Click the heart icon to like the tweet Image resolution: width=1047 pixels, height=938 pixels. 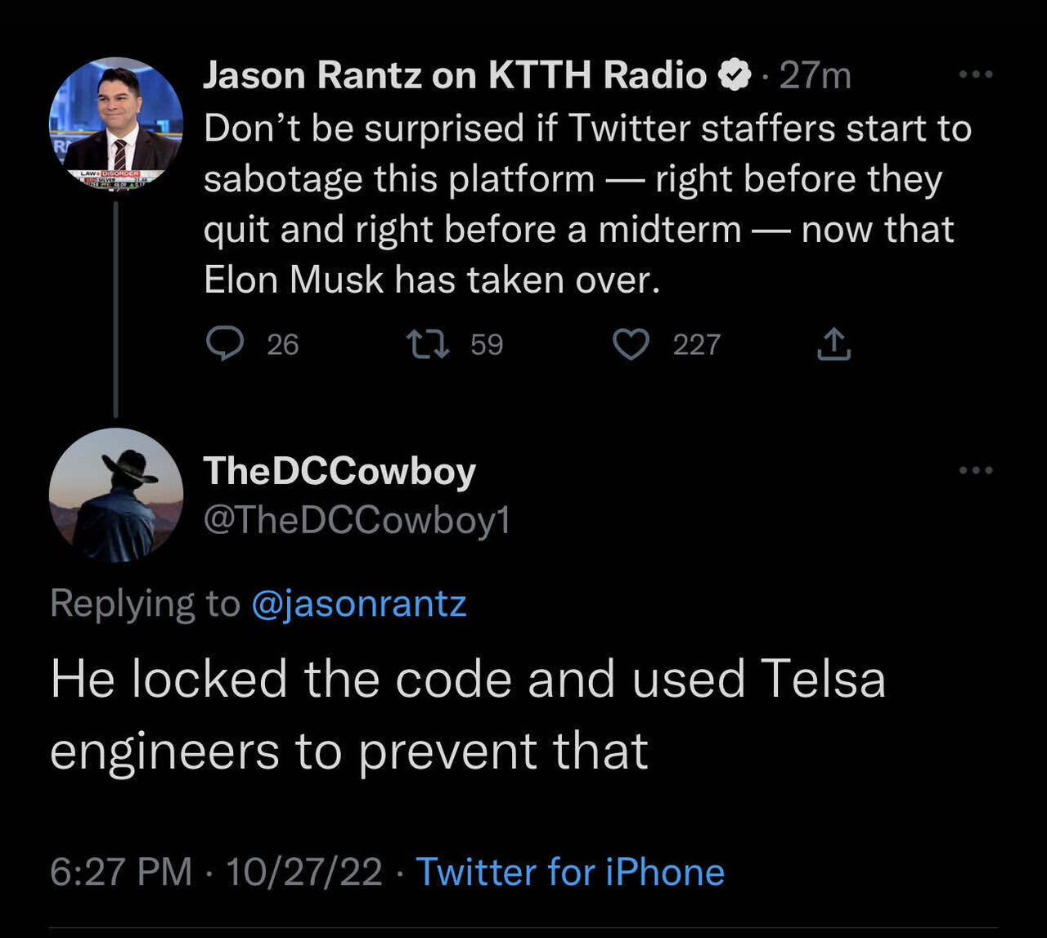(631, 344)
